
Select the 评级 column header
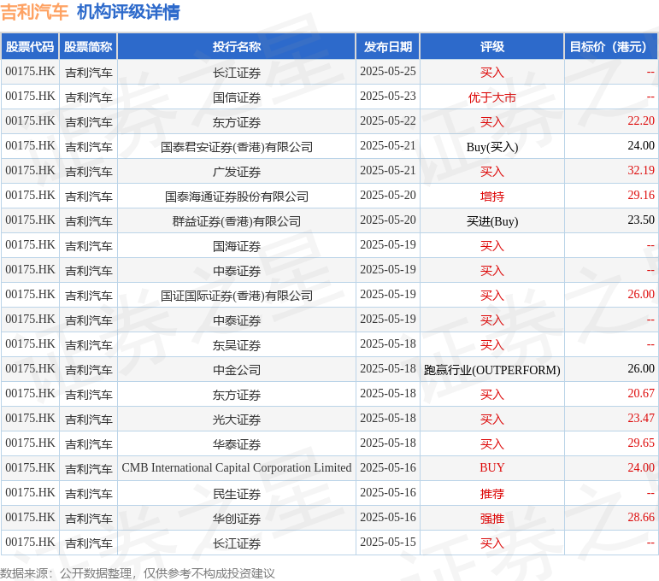[492, 47]
